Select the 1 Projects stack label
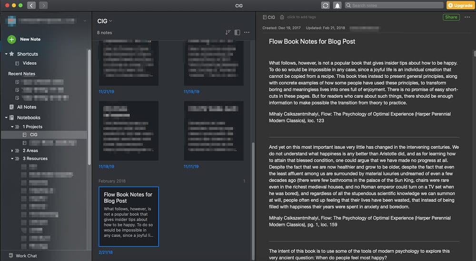476x261 pixels. coord(32,127)
